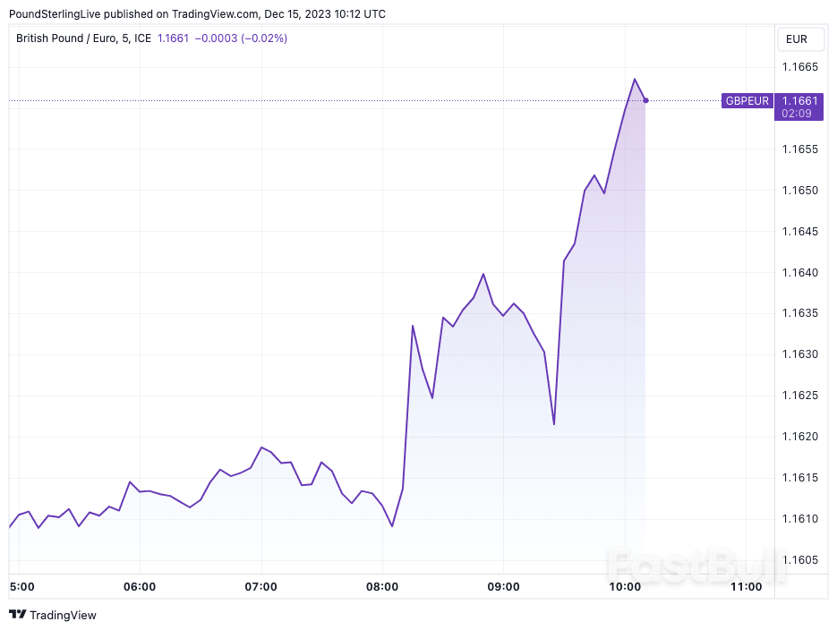Click the purple last-price dot marker
Viewport: 837px width, 630px height.
click(645, 101)
